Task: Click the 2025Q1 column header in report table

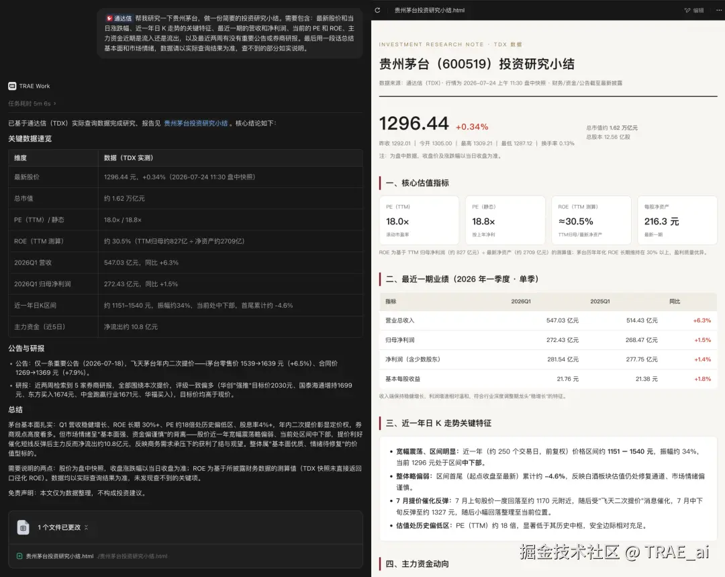Action: (599, 301)
